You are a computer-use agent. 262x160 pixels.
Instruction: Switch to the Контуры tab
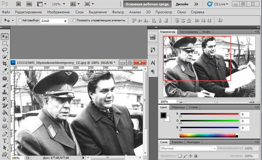tap(193, 142)
